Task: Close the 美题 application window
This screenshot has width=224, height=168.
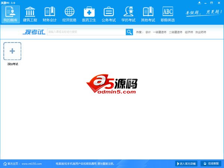Action: point(219,3)
